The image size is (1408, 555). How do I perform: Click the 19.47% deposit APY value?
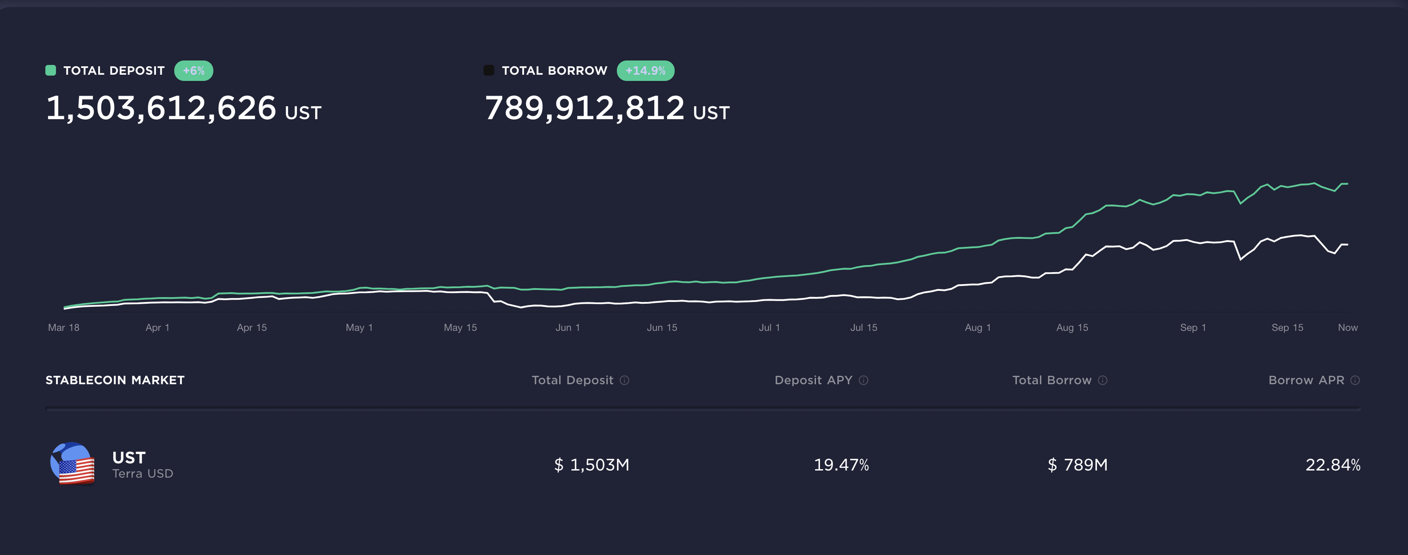[840, 465]
